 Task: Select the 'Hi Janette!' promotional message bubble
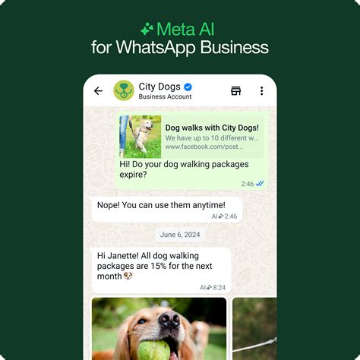coord(161,270)
